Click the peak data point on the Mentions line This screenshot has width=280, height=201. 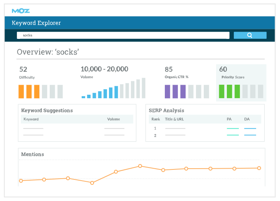pyautogui.click(x=140, y=166)
